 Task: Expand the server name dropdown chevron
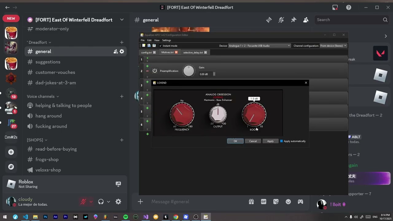click(122, 20)
